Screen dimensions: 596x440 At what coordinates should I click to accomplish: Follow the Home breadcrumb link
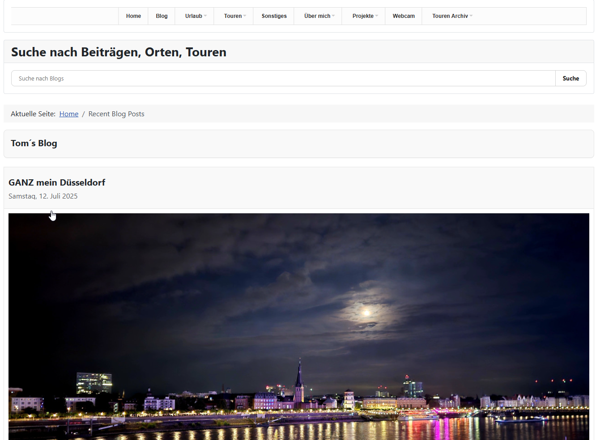pyautogui.click(x=69, y=114)
